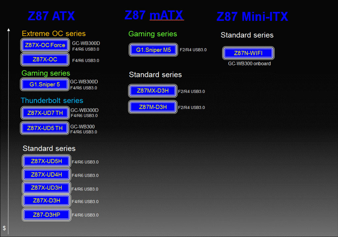Pick the Z87X-UD4H model box
338x237 pixels.
pos(47,175)
